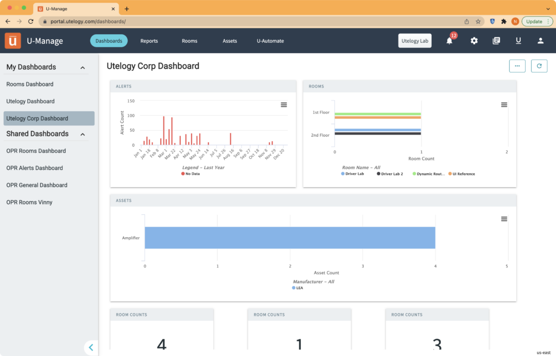Open the hamburger menu on the Assets chart

(504, 219)
